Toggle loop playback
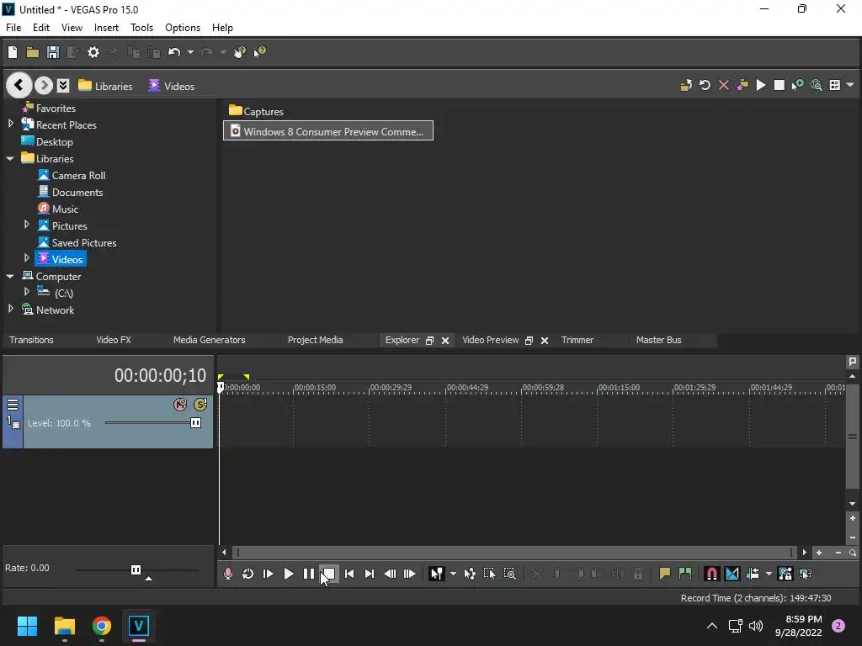This screenshot has height=646, width=862. (248, 574)
